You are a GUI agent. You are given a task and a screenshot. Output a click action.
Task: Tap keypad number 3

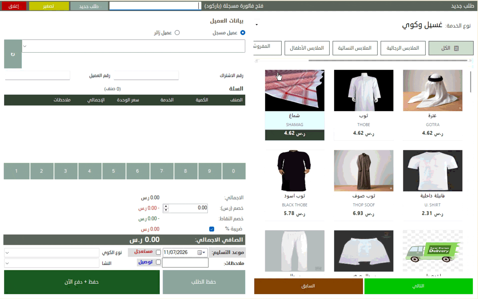pos(65,171)
